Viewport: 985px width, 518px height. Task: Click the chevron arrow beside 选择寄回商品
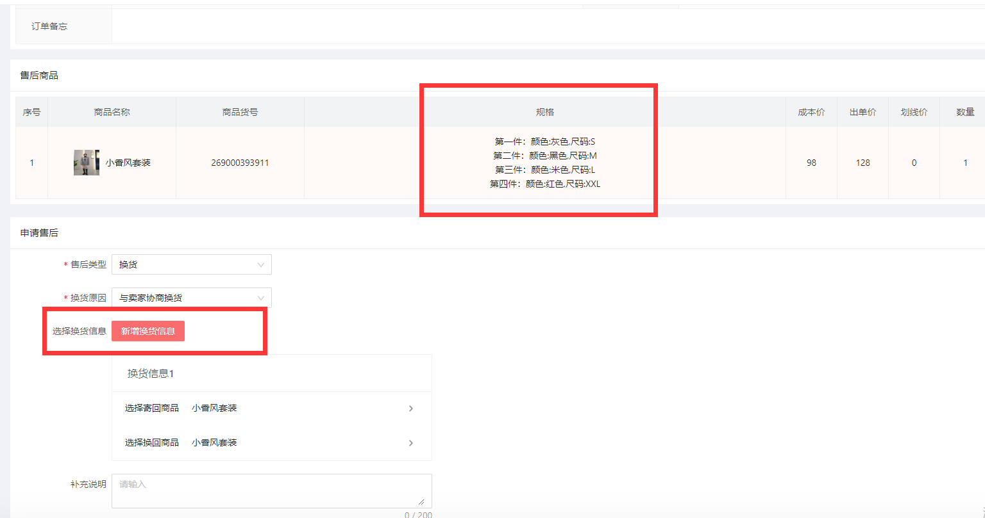[411, 409]
